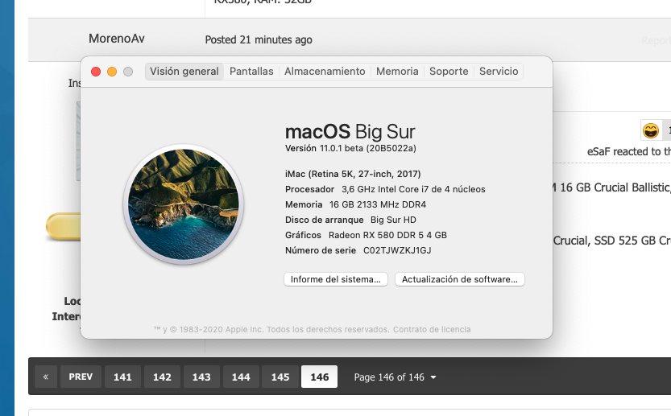This screenshot has height=416, width=671.
Task: Close the About This Mac window
Action: pos(96,72)
